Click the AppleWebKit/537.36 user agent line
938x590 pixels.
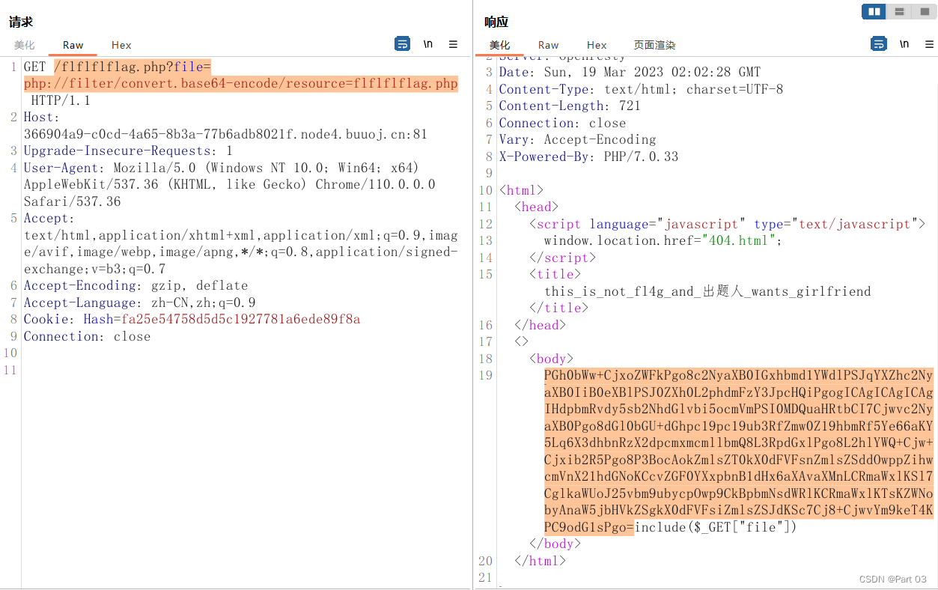tap(229, 184)
